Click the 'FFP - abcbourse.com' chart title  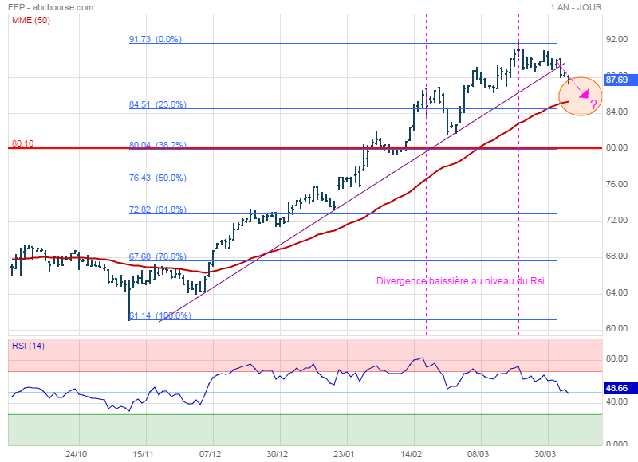[50, 7]
